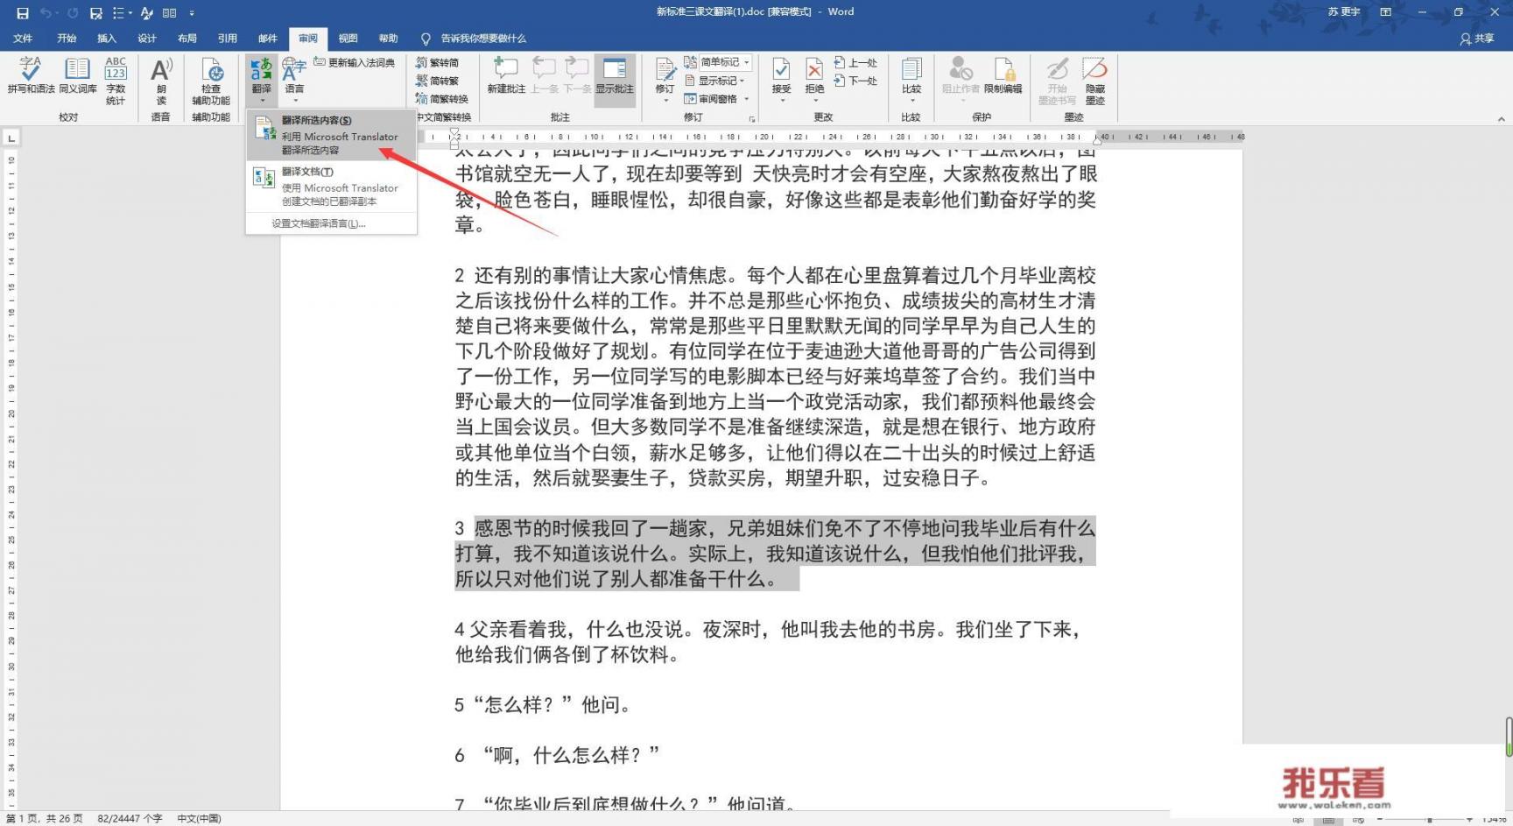
Task: Open the Help (帮助) tab
Action: pyautogui.click(x=389, y=39)
